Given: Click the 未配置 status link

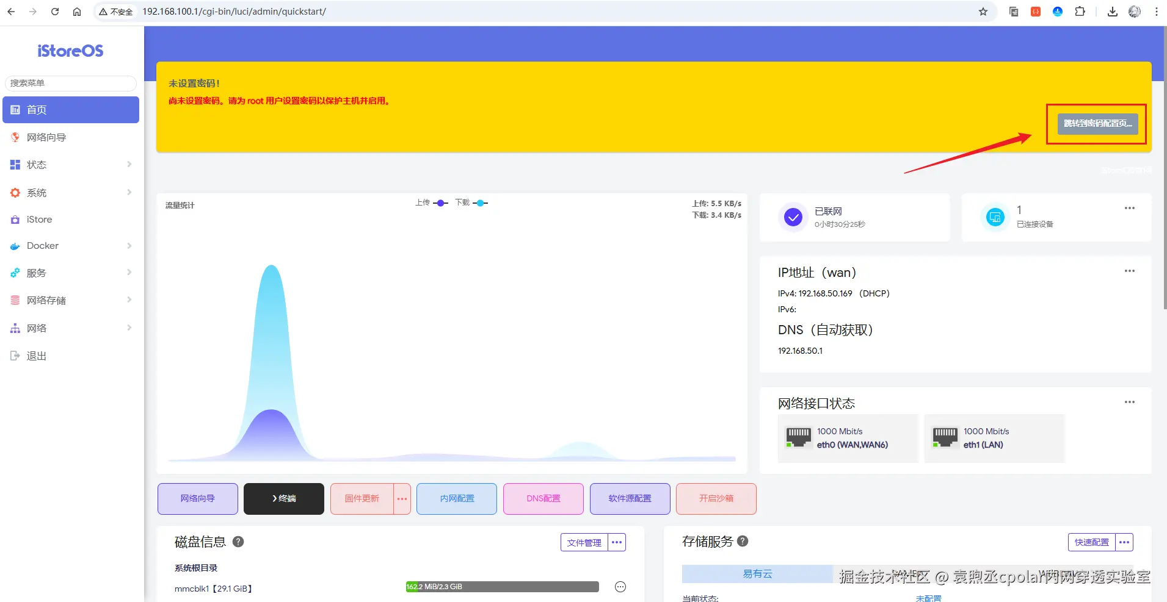Looking at the screenshot, I should coord(928,598).
